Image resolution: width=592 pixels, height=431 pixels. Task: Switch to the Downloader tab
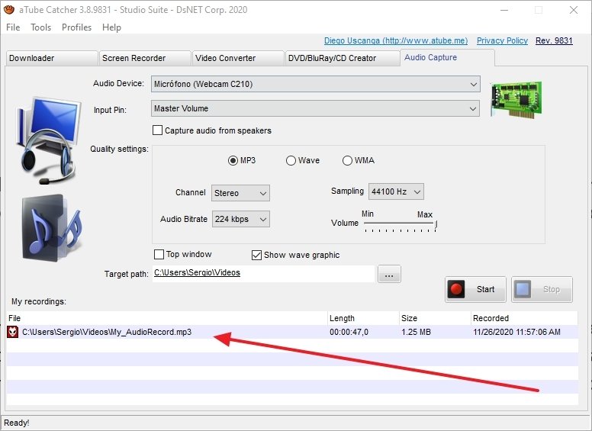click(52, 58)
